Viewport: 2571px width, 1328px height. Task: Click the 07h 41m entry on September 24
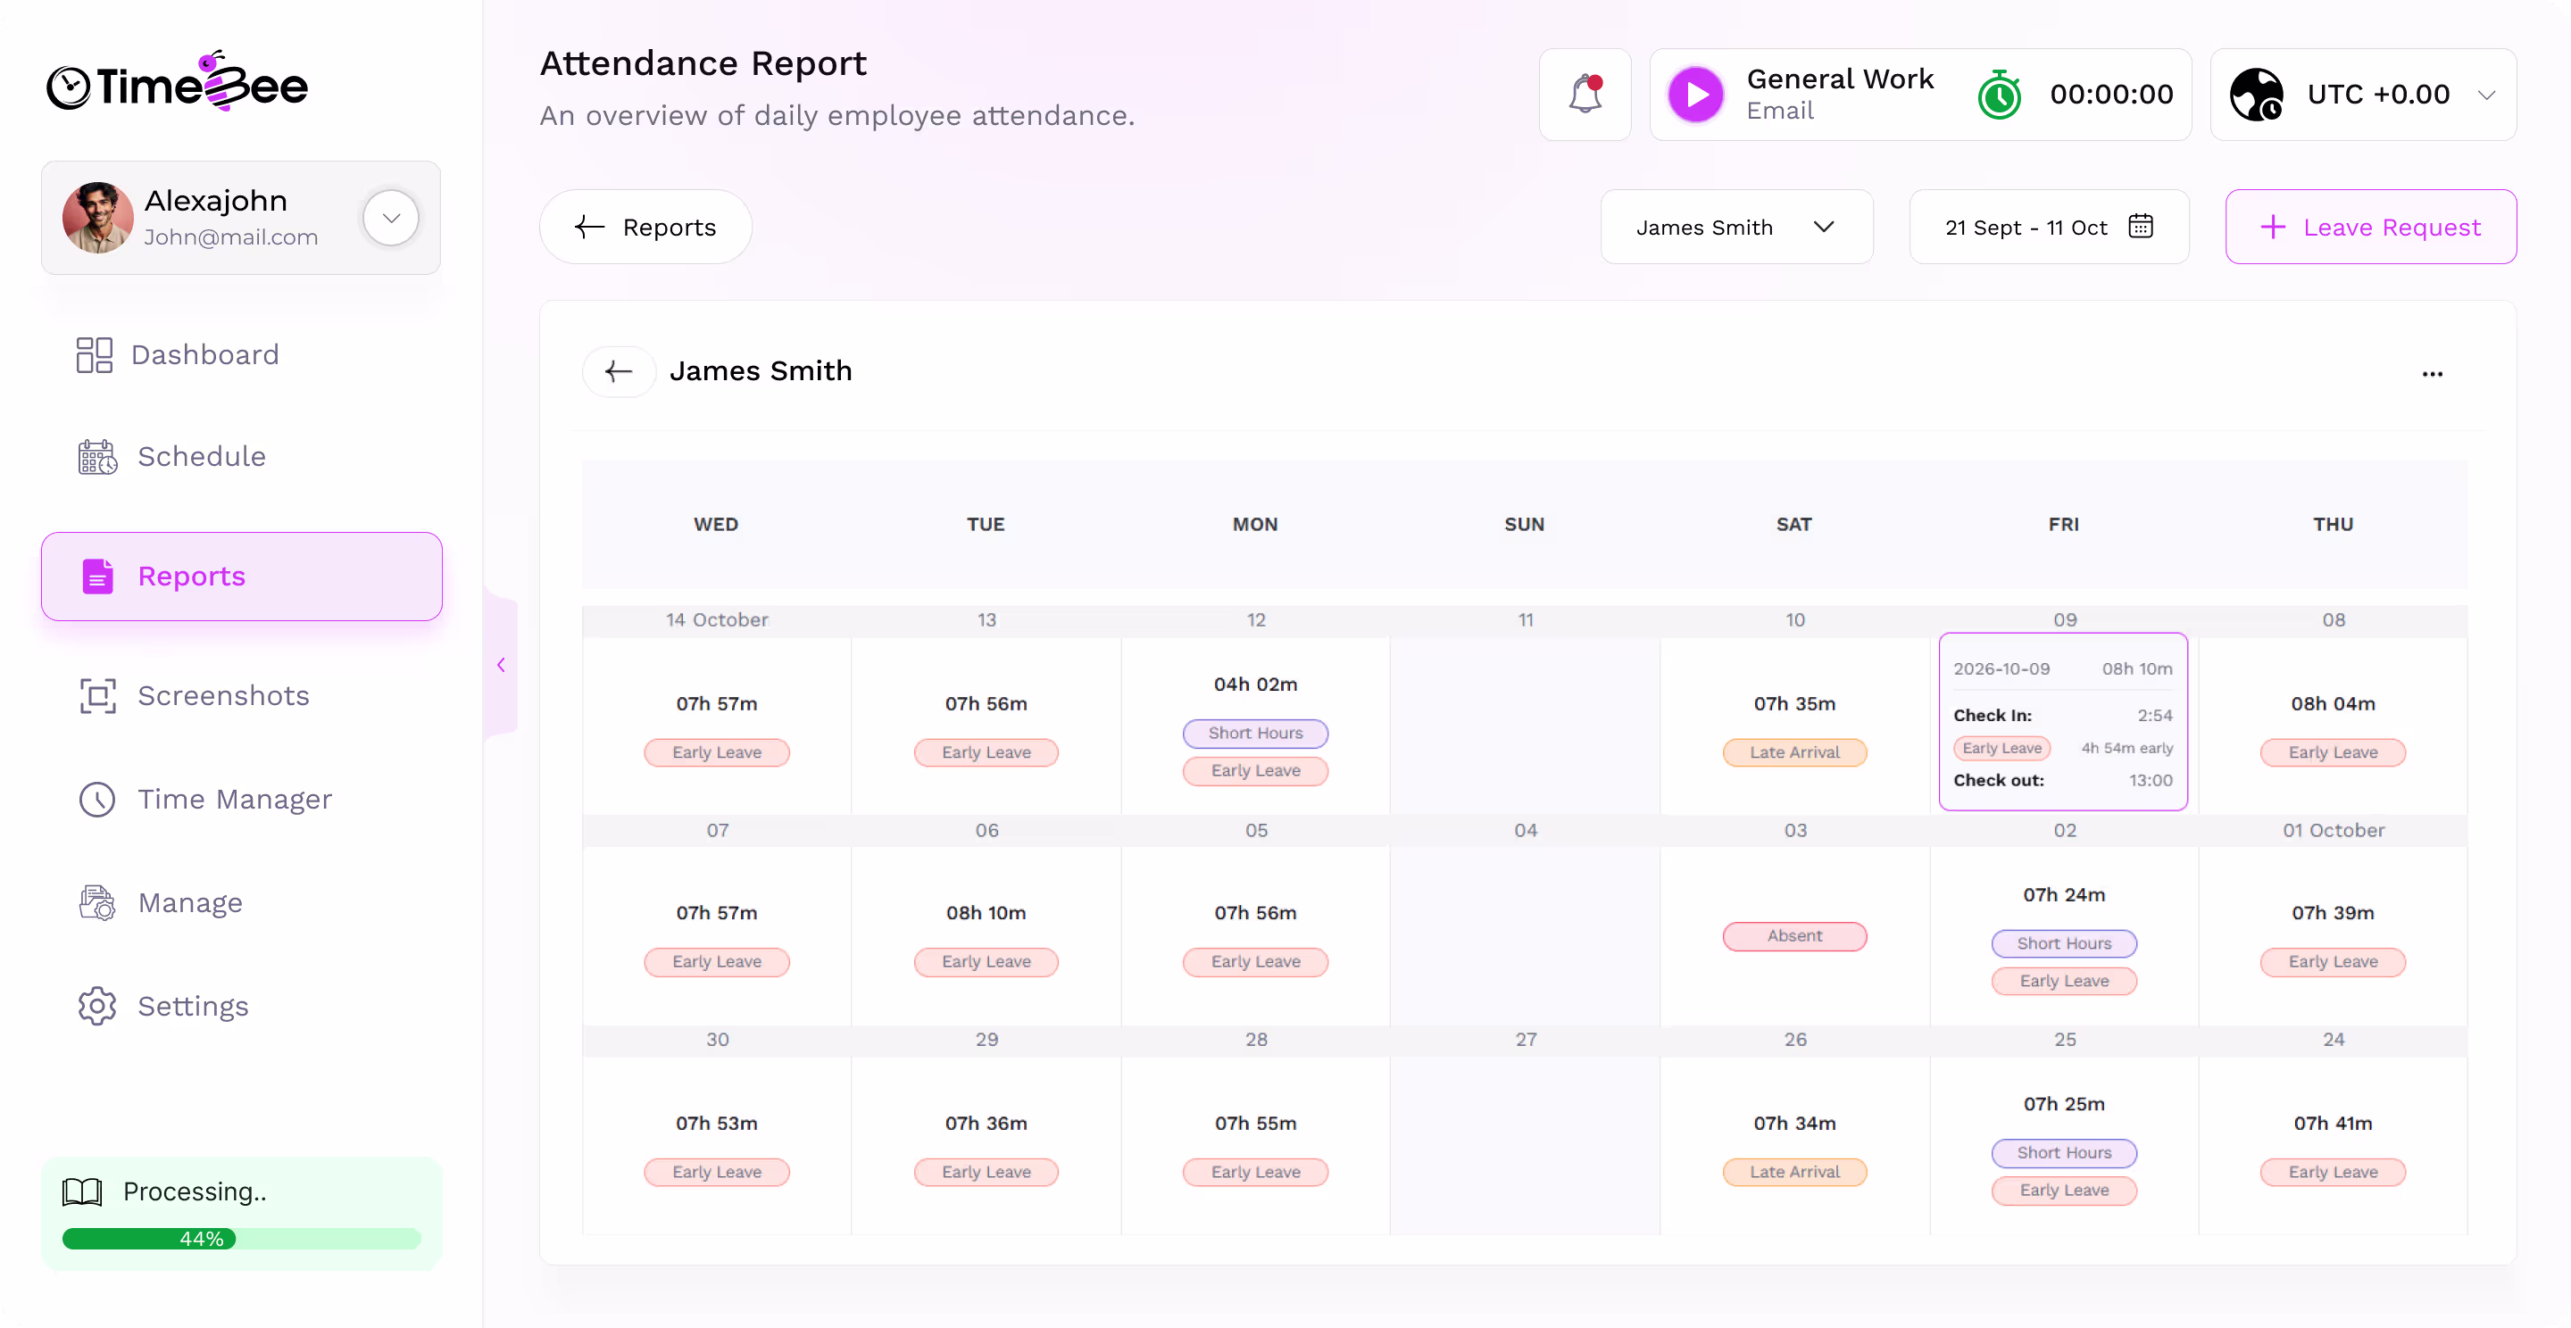click(2333, 1124)
